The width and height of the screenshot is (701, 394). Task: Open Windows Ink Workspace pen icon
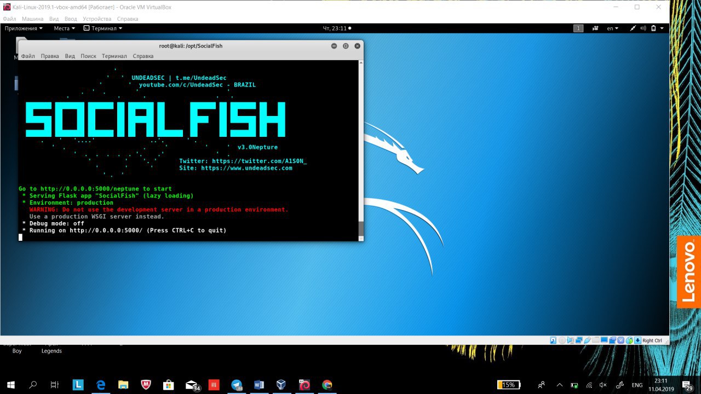tap(620, 385)
